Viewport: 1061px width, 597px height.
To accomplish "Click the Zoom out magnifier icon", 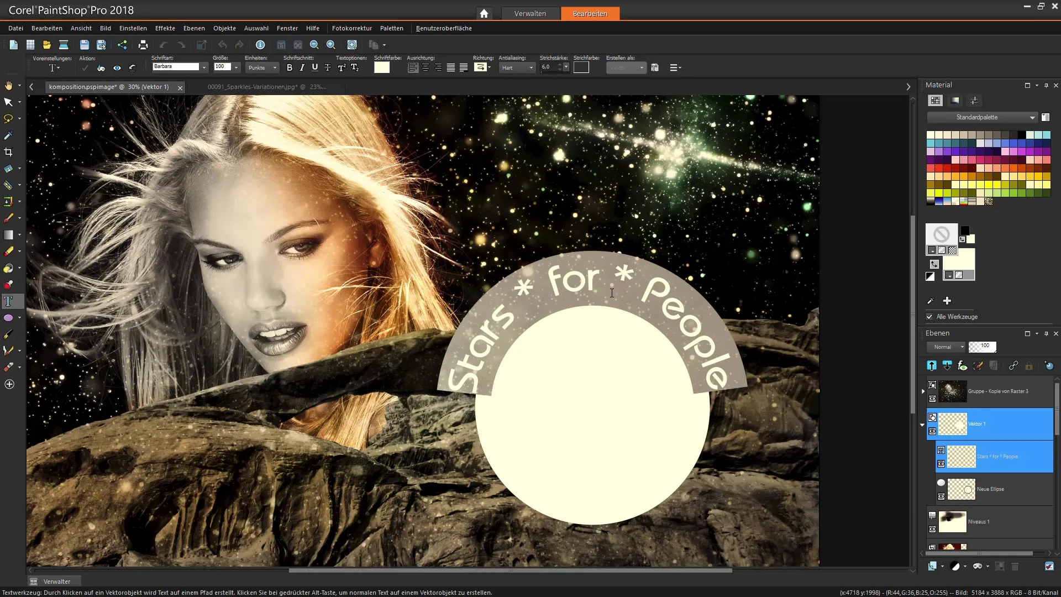I will pyautogui.click(x=314, y=45).
